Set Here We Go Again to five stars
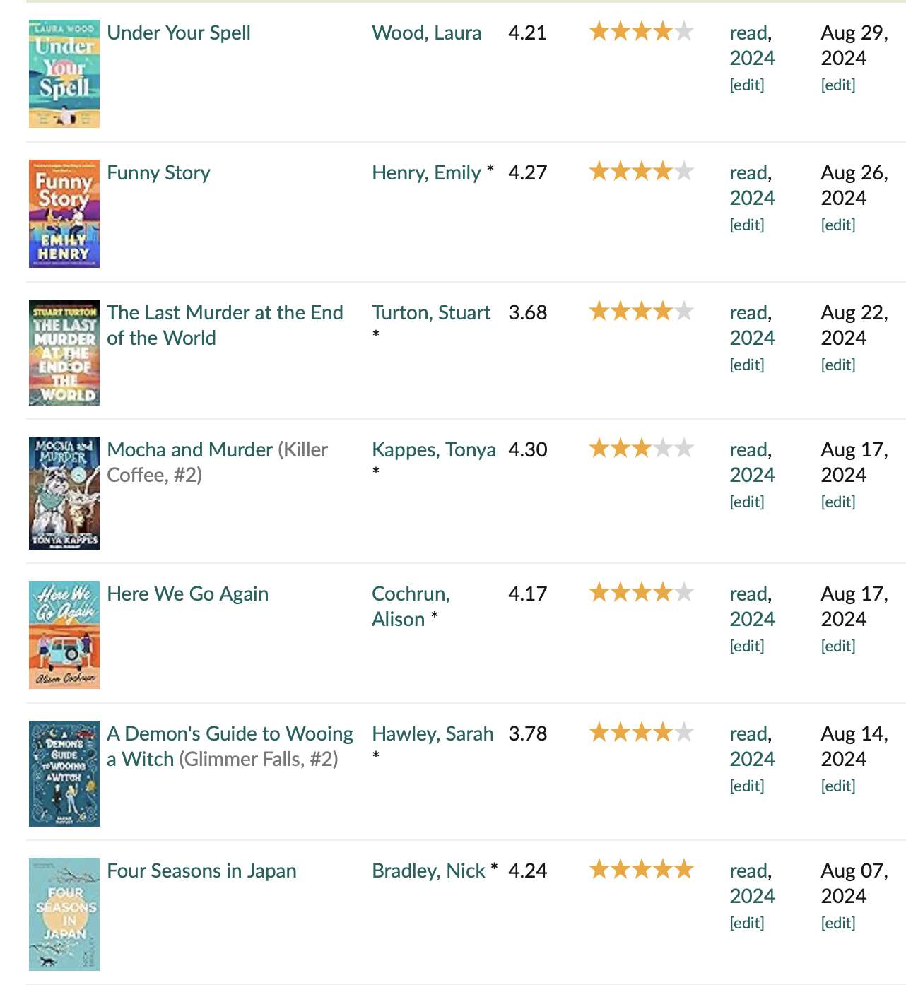This screenshot has width=906, height=985. 684,593
